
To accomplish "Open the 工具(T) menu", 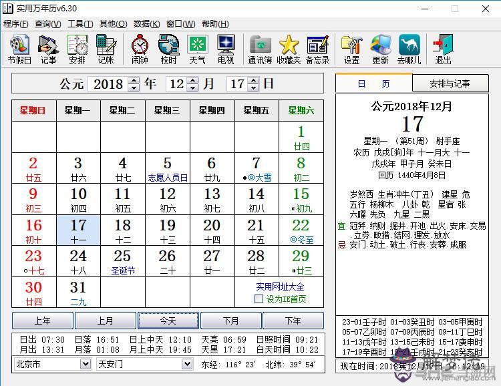I will (x=80, y=23).
